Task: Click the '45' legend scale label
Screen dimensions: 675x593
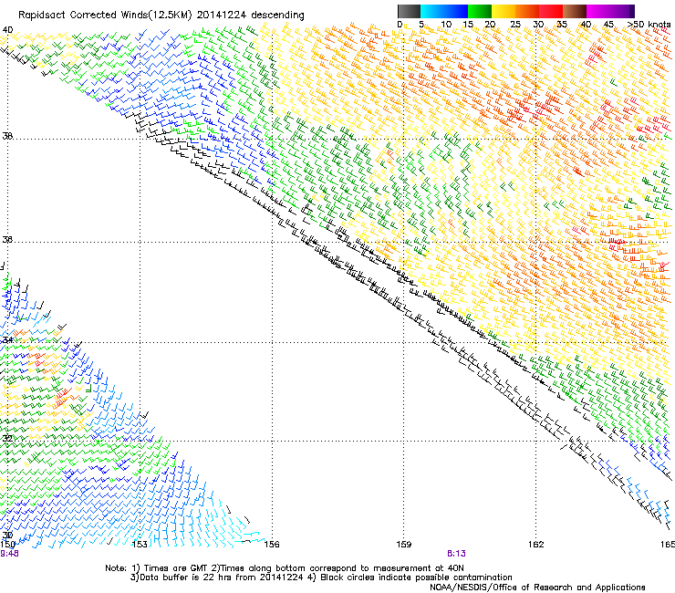Action: 608,25
